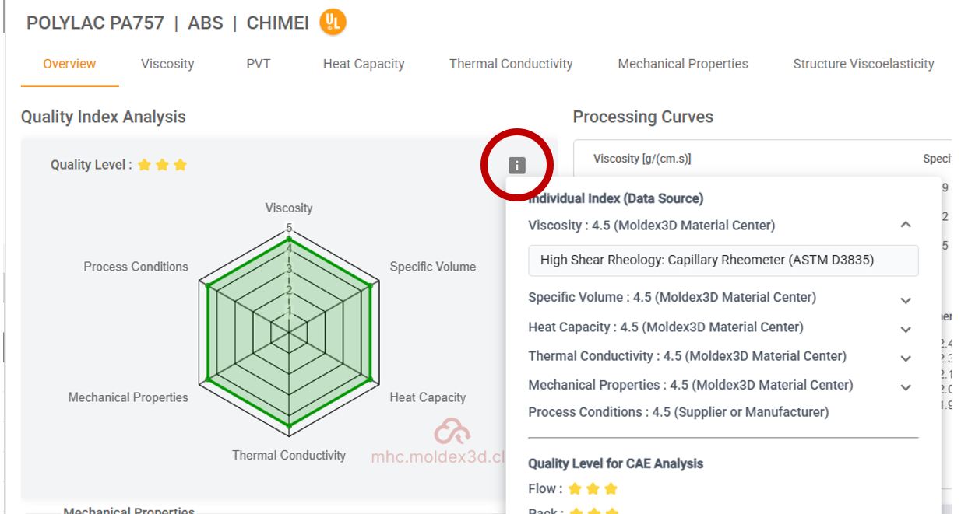The width and height of the screenshot is (961, 514).
Task: Click the Mechanical Properties radar axis label
Action: point(128,397)
